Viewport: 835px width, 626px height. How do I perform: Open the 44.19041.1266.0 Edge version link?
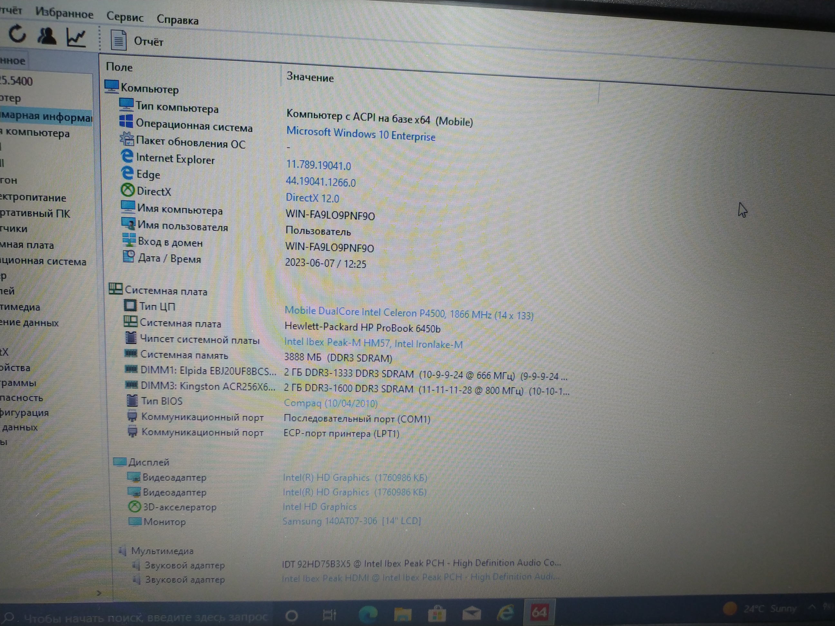[x=321, y=182]
